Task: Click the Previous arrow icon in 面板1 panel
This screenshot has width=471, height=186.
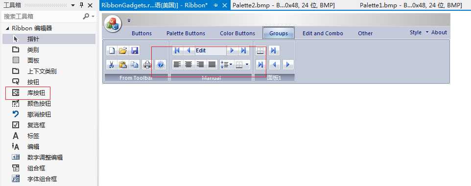Action: (275, 64)
